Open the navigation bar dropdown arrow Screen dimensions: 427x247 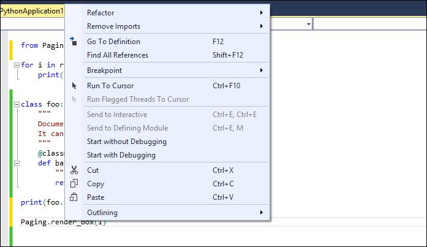[308, 23]
